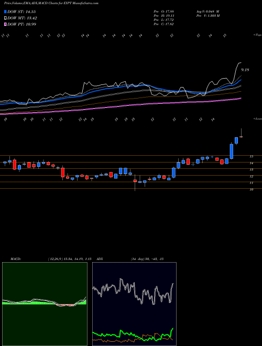
Task: Click the '<Lows' marker label
Action: [257, 118]
